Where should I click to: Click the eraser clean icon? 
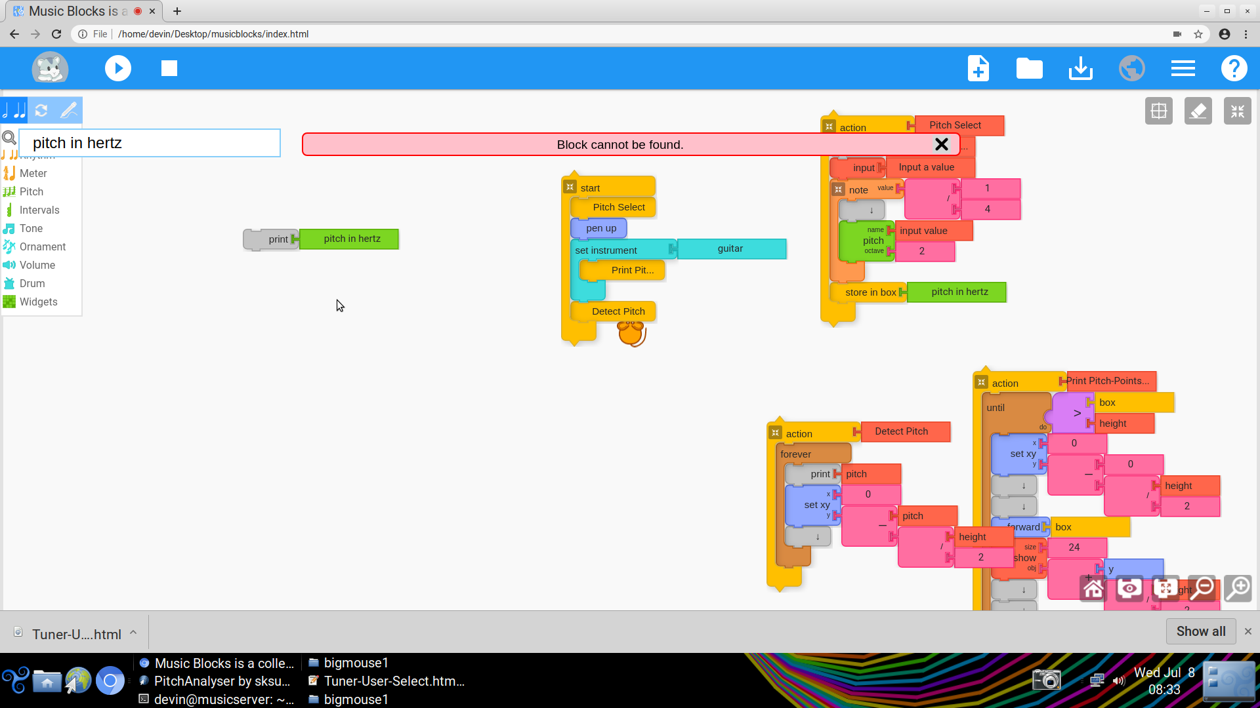point(1198,111)
